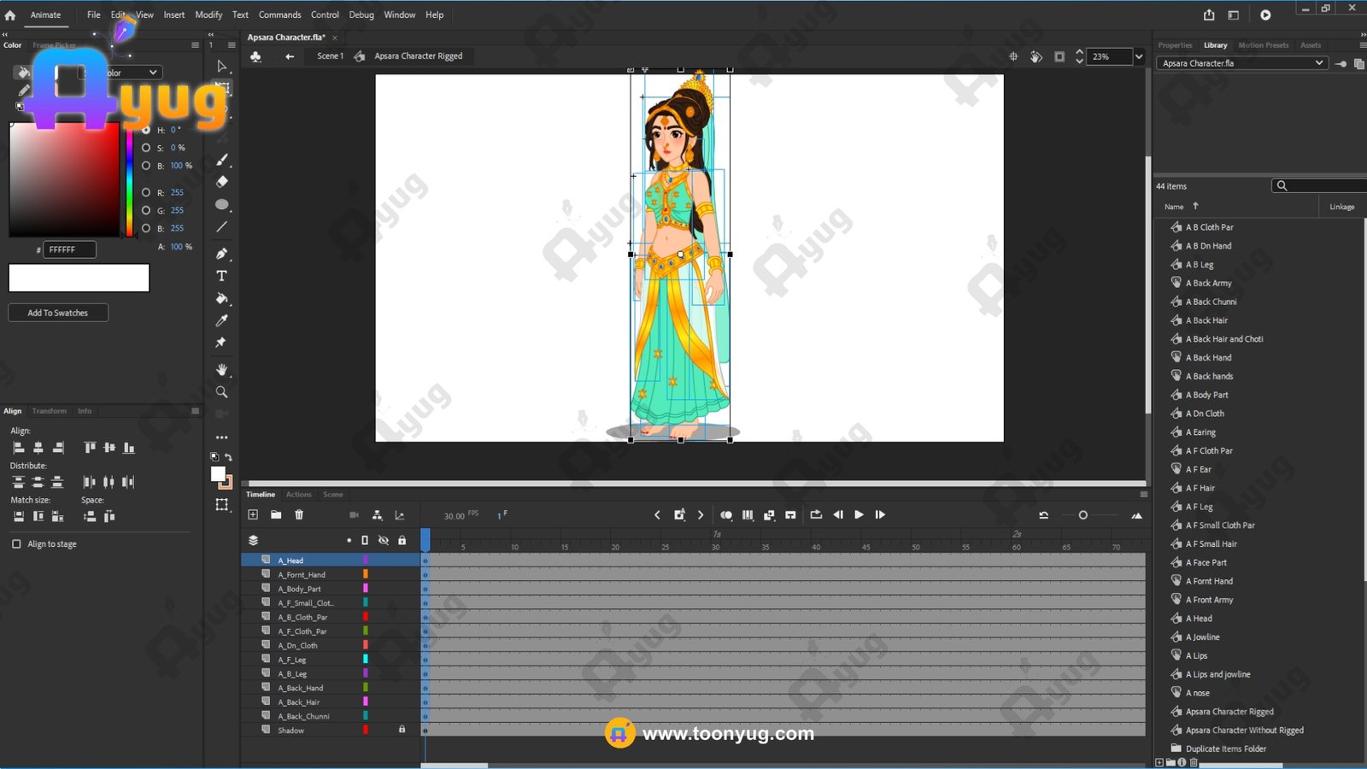1367x769 pixels.
Task: Show parenting view in timeline
Action: pyautogui.click(x=377, y=514)
